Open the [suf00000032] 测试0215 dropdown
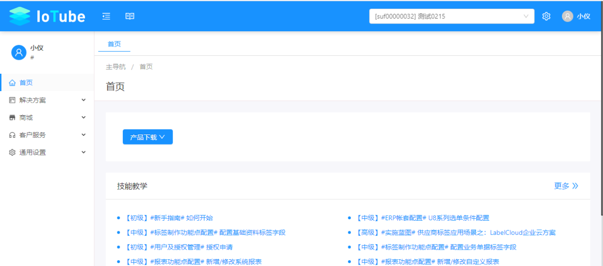 (x=452, y=16)
